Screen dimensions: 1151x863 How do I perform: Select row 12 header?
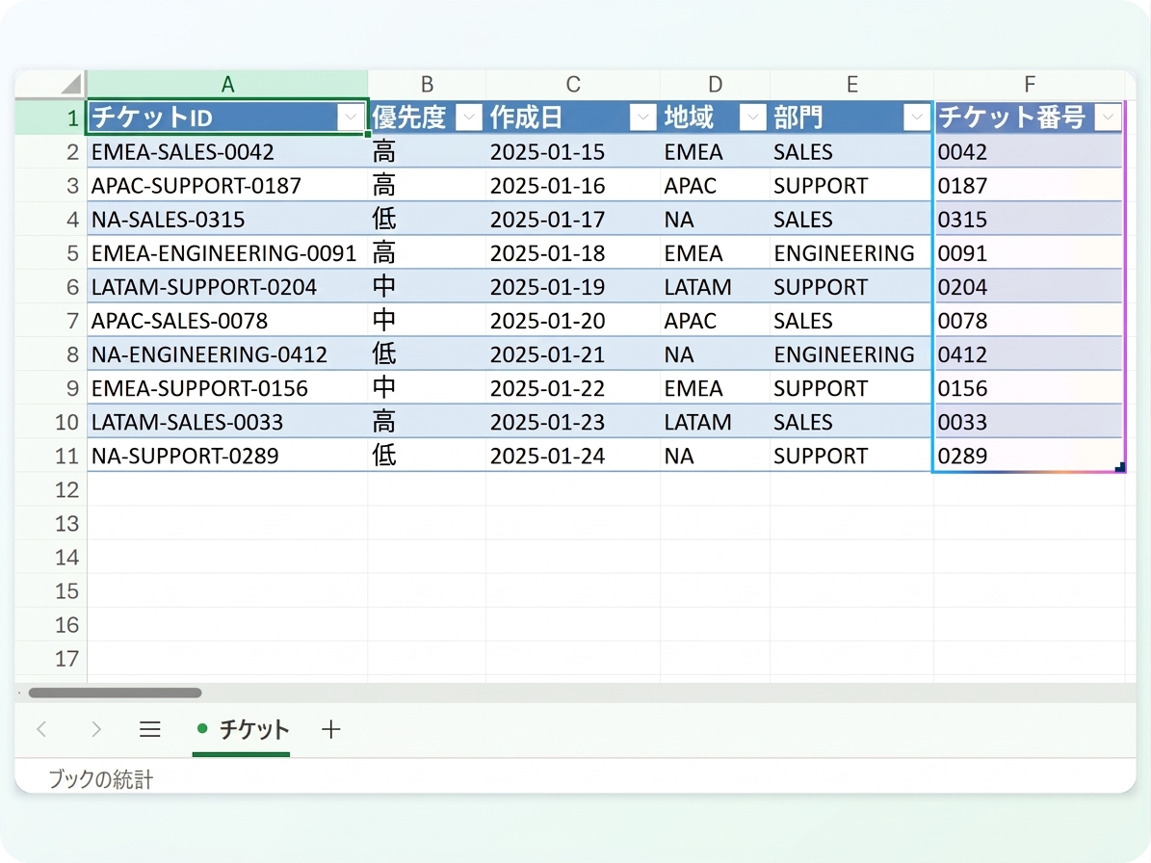[51, 489]
